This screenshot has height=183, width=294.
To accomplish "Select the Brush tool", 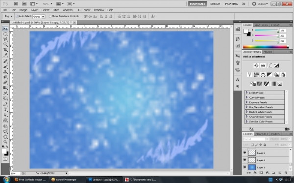I will point(5,66).
